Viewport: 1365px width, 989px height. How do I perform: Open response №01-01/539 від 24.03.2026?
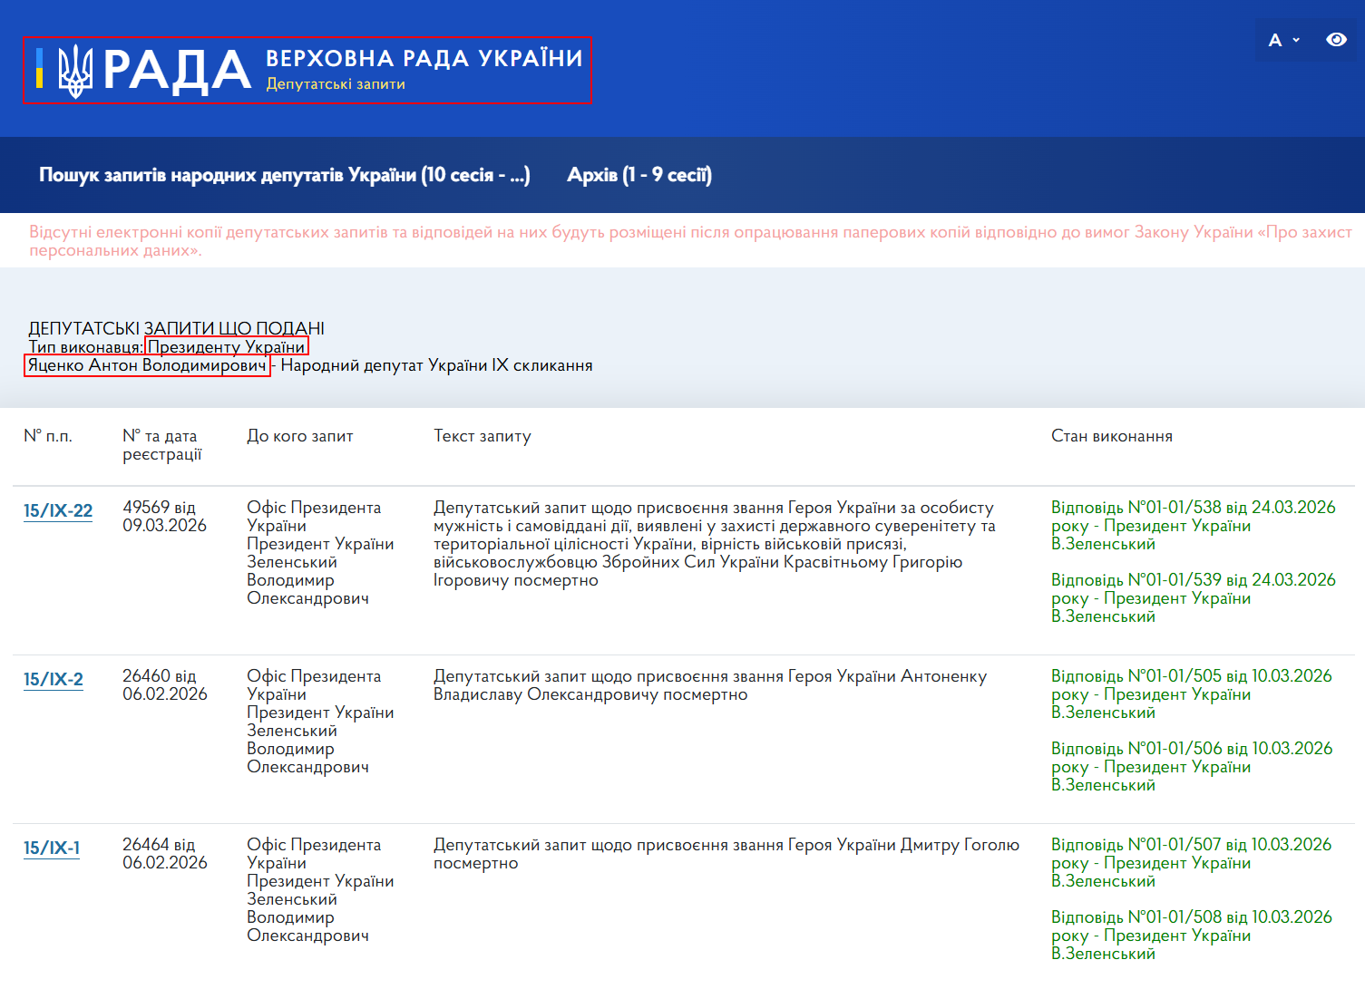point(1193,598)
